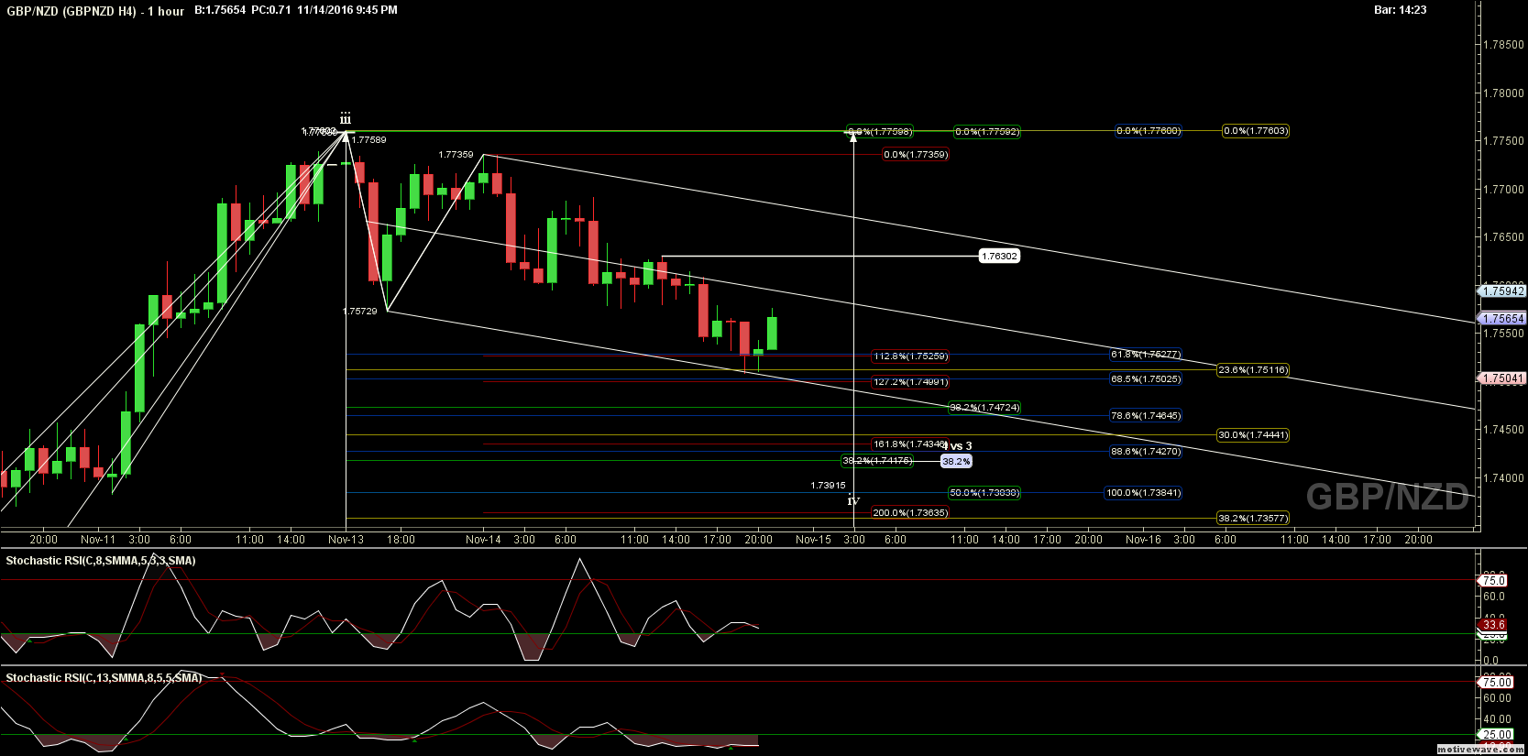
Task: Click the red 0.0%(1.77359) retracement label
Action: pos(916,155)
